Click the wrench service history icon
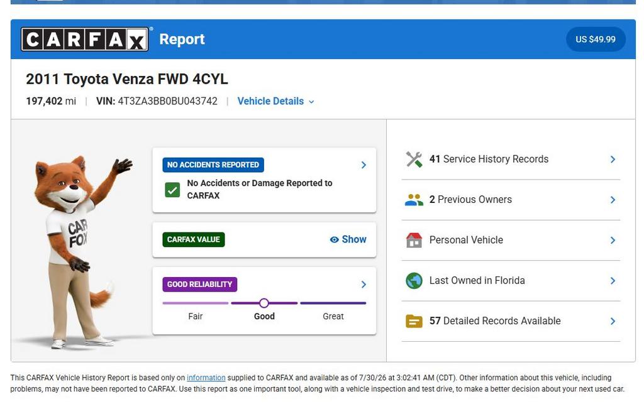644x404 pixels. click(414, 159)
